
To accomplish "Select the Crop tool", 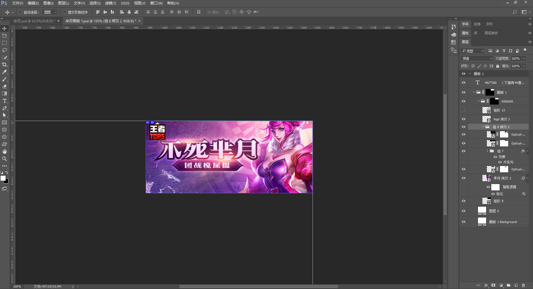I will [4, 65].
